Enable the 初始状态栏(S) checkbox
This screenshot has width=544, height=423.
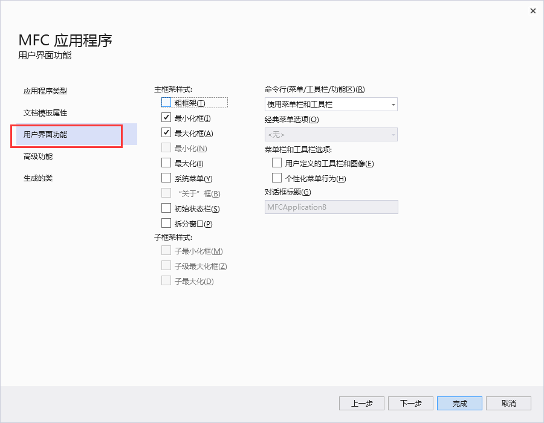pos(166,208)
